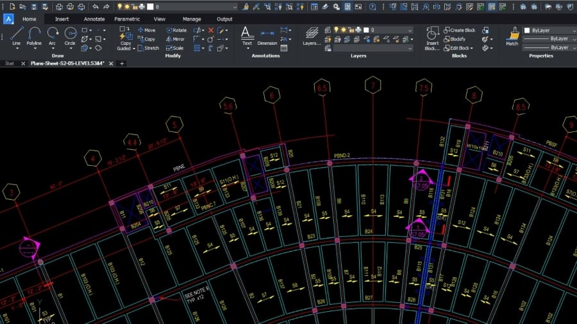The image size is (577, 324).
Task: Click the New drawing icon in quick access toolbar
Action: coord(12,6)
